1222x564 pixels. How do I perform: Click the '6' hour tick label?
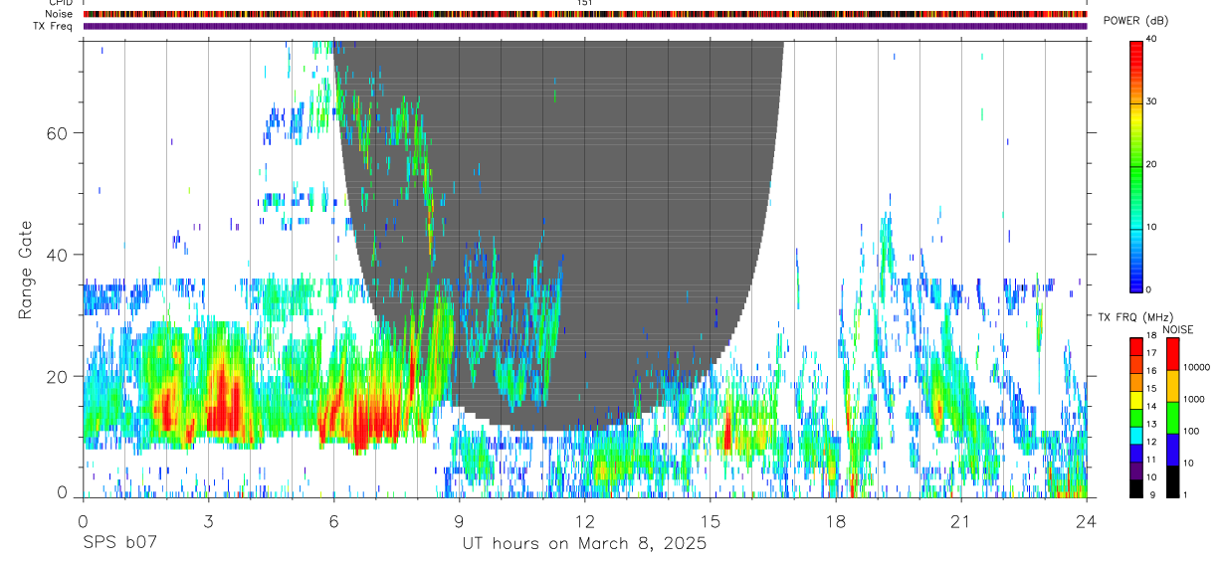tap(333, 521)
